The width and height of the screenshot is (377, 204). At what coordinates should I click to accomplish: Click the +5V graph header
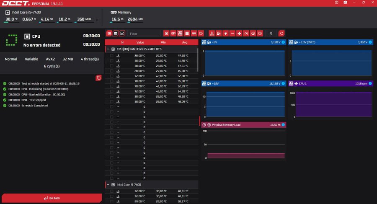(x=243, y=42)
